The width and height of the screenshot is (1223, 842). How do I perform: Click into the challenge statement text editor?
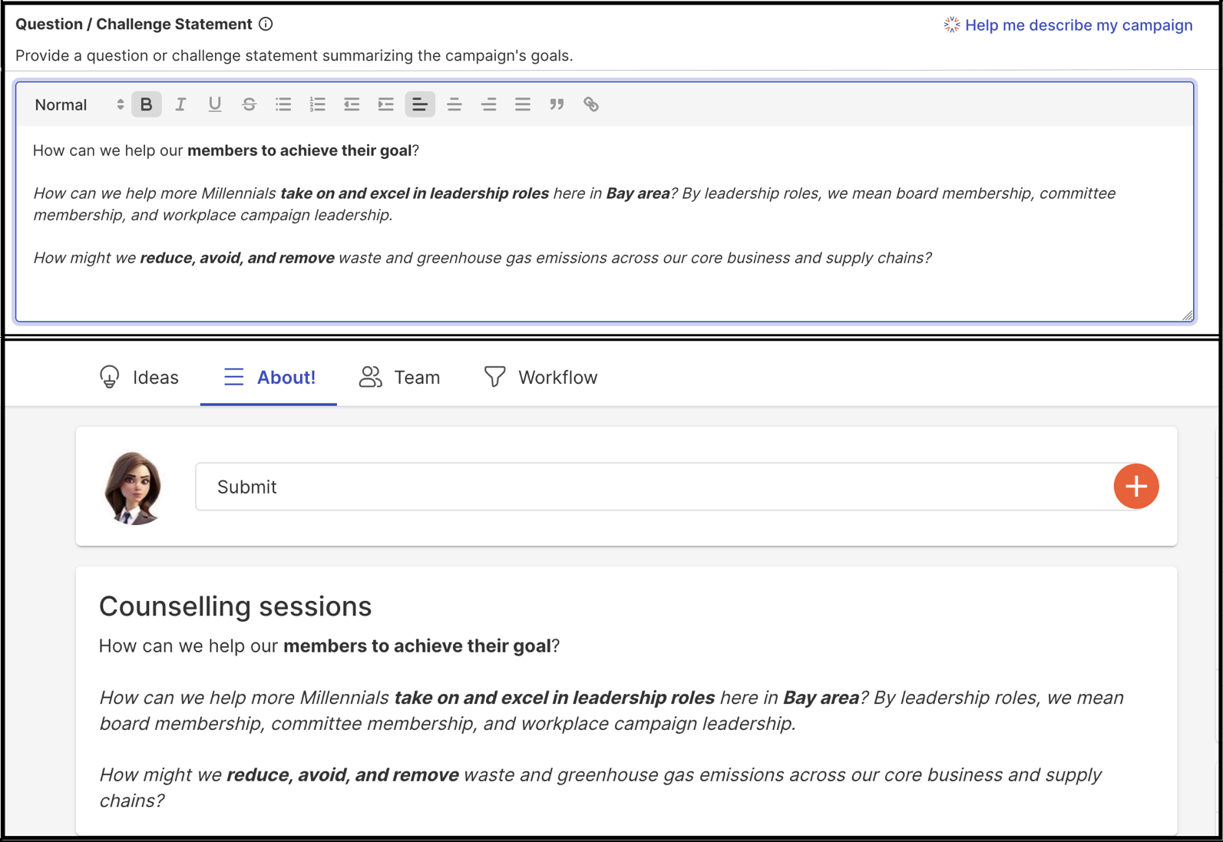(x=604, y=223)
